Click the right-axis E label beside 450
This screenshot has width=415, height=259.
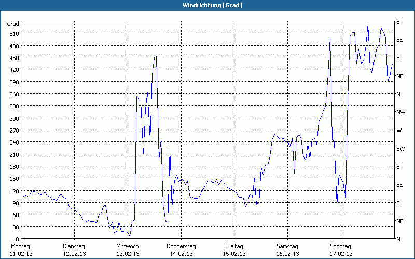pyautogui.click(x=398, y=58)
